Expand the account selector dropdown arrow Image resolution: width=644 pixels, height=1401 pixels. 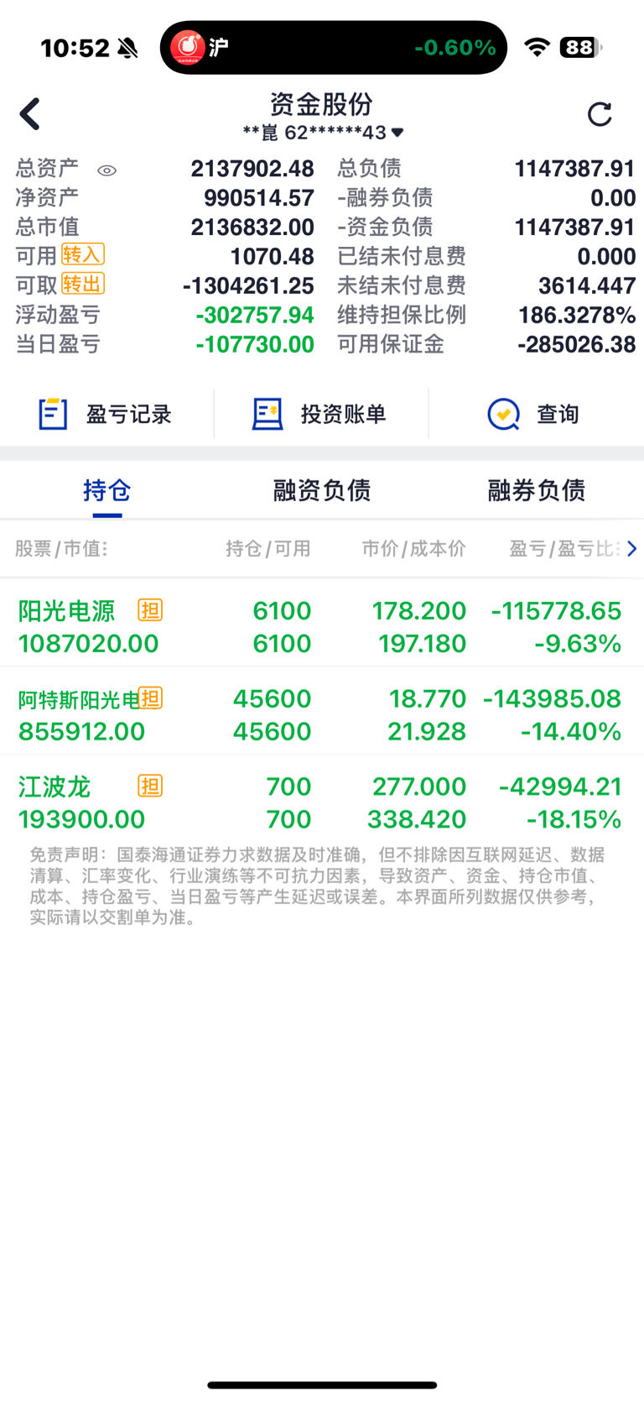click(397, 133)
